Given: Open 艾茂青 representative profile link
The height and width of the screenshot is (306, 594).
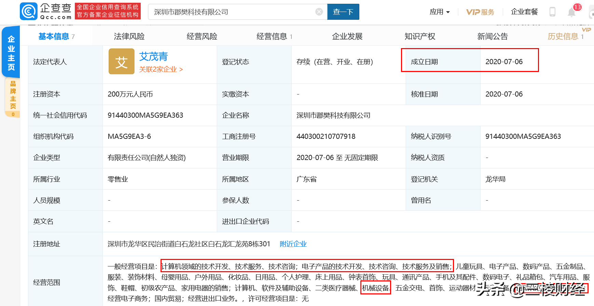Looking at the screenshot, I should [x=153, y=56].
